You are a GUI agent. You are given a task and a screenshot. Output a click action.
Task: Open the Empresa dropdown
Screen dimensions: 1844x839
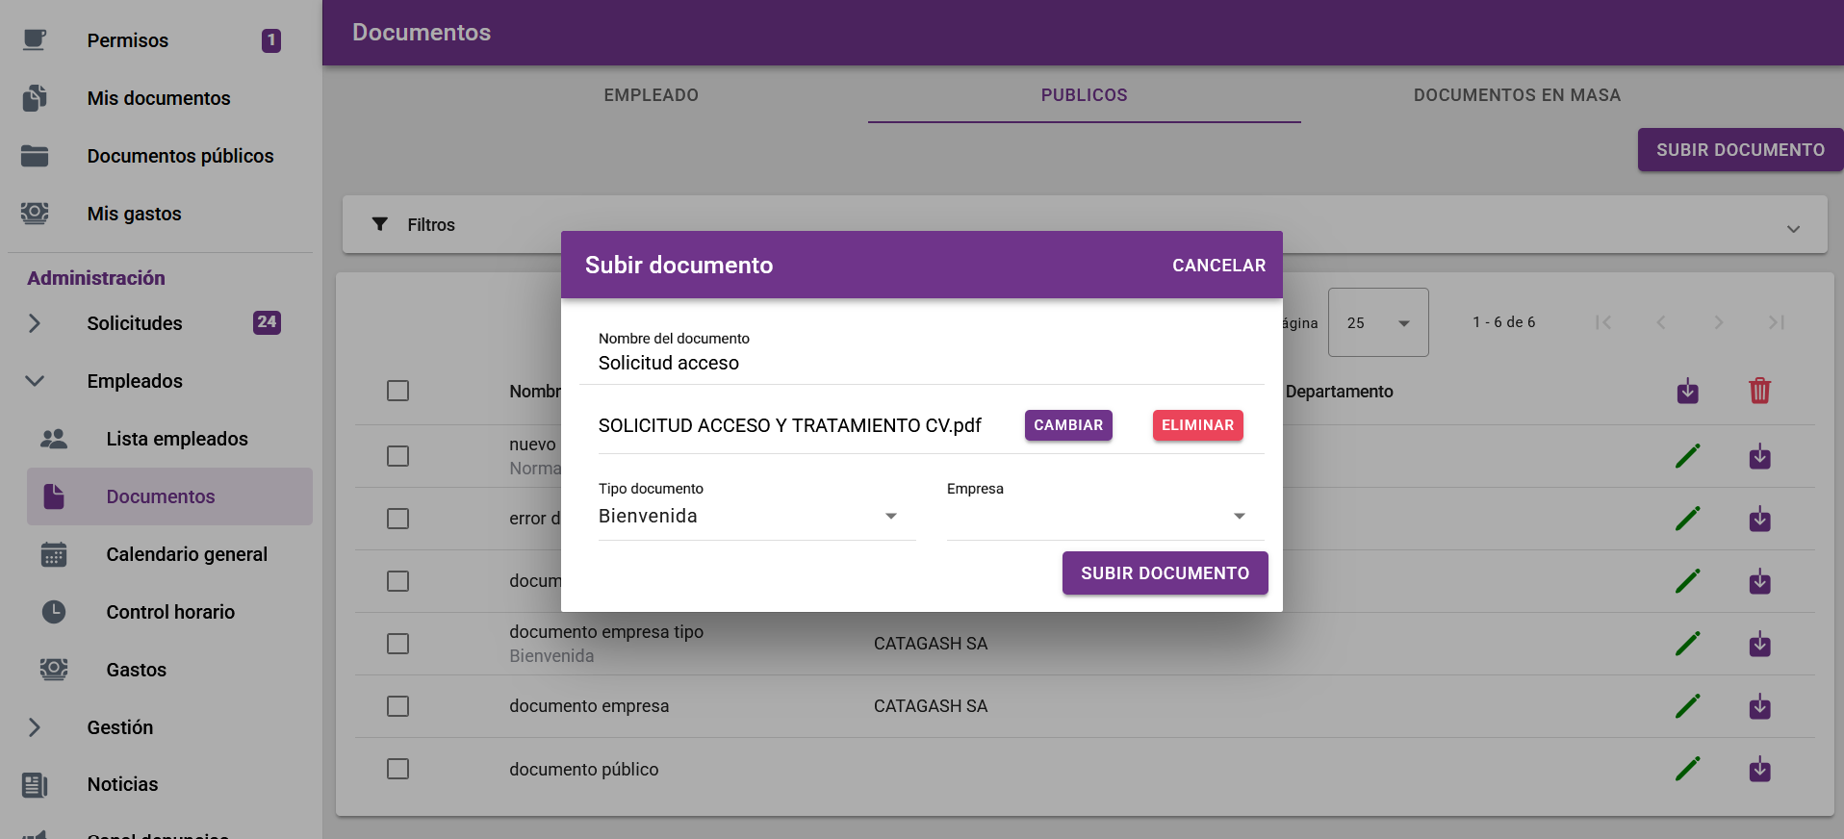tap(1104, 517)
